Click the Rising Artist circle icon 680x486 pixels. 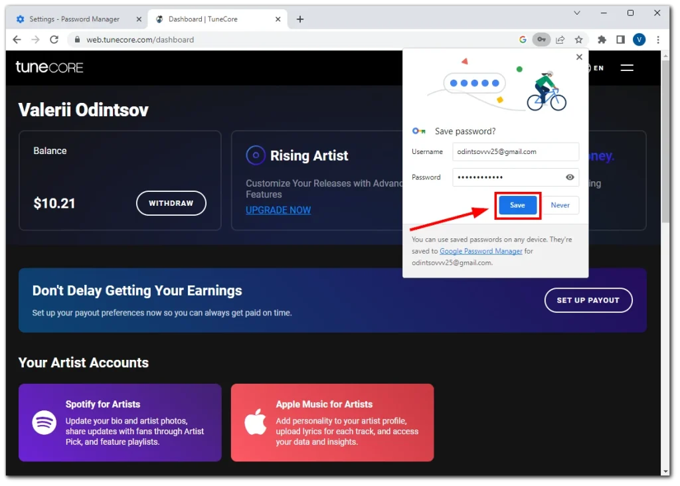tap(256, 155)
